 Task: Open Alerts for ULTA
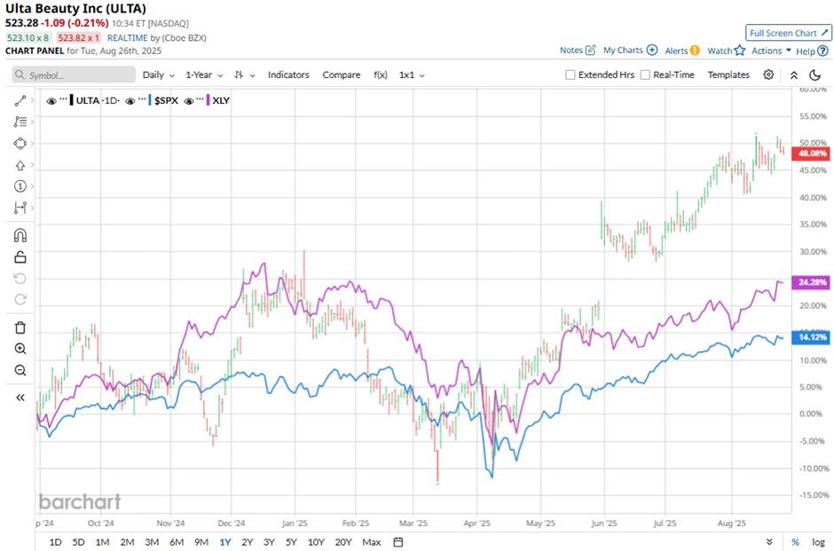(682, 51)
